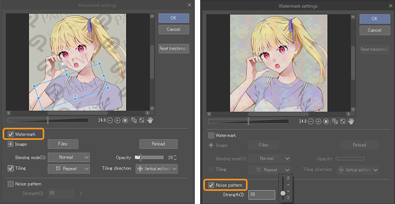
Task: Click the Opacity slider in left dialog
Action: click(149, 157)
